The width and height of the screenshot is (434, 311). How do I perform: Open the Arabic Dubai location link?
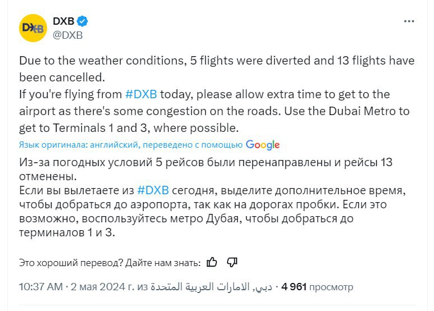coord(211,287)
